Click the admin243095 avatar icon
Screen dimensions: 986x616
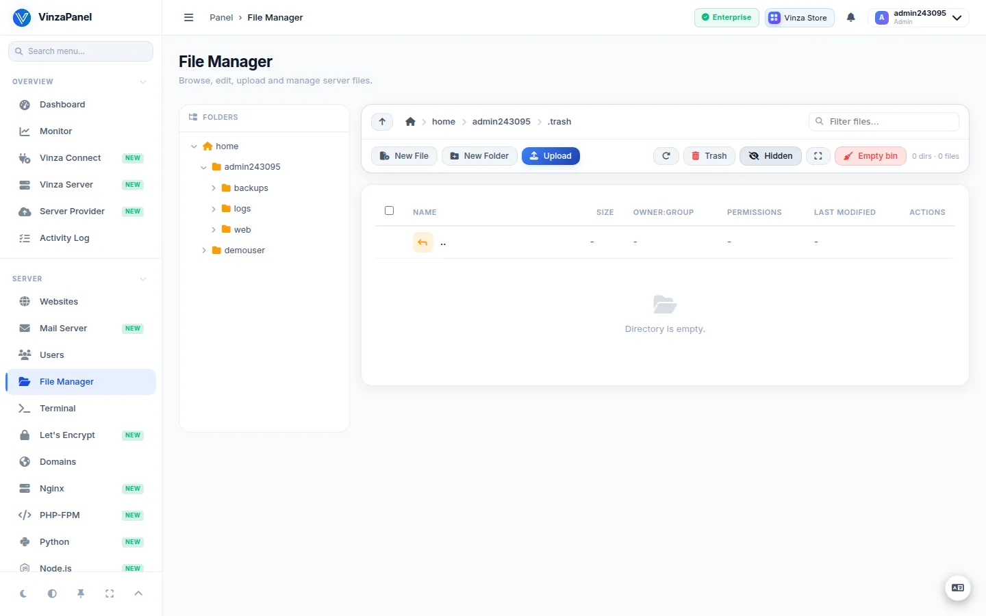882,18
